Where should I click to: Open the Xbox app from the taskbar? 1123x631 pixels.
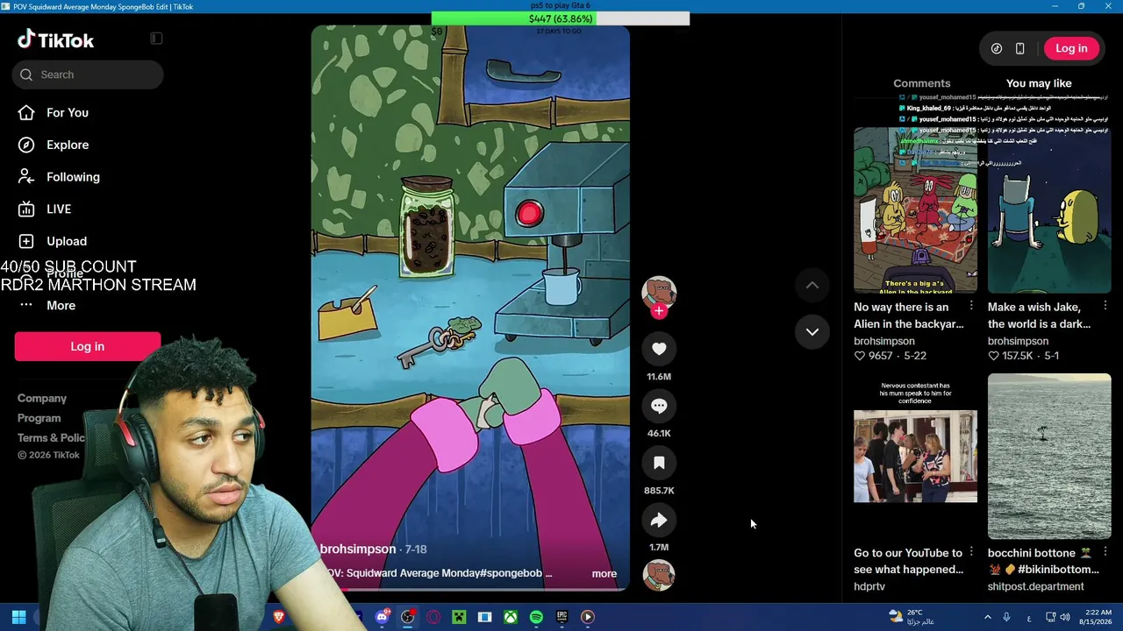tap(510, 617)
